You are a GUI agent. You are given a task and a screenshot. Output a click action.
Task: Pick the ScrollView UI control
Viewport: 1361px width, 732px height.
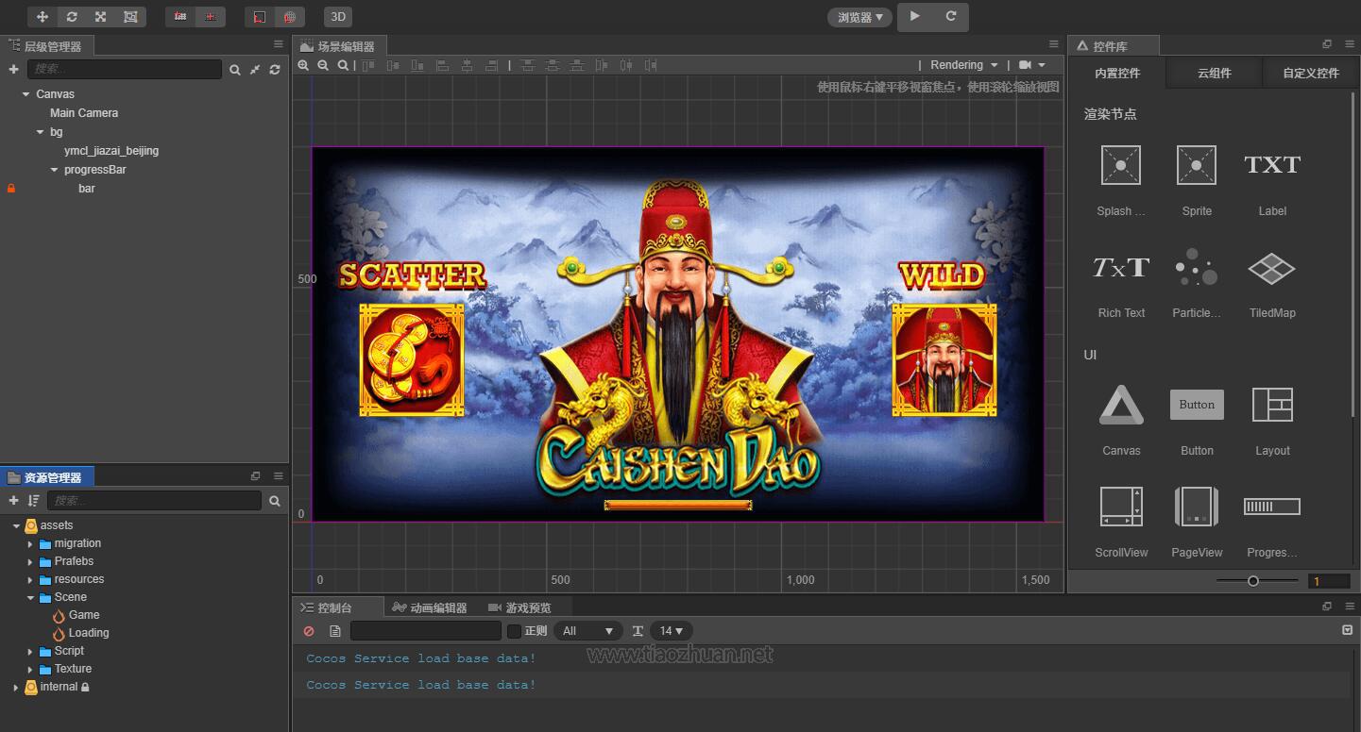pos(1121,522)
